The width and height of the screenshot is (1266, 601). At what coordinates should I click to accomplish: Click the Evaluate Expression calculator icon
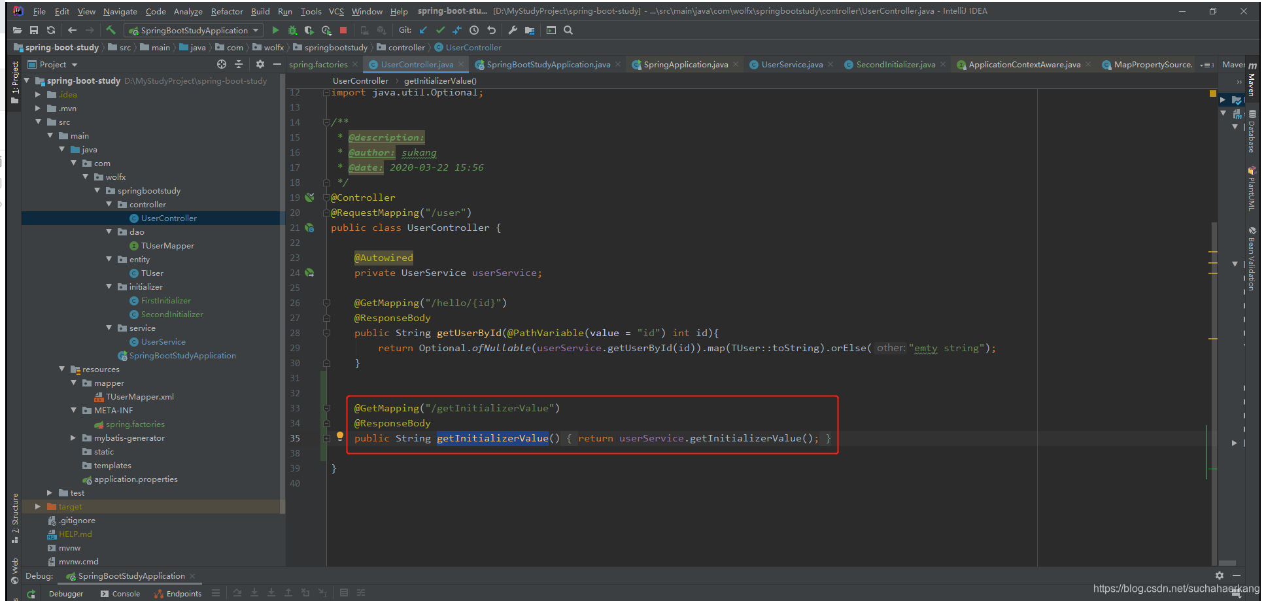[344, 593]
